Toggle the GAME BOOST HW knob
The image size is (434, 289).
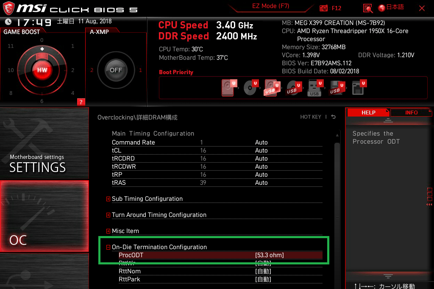[42, 70]
